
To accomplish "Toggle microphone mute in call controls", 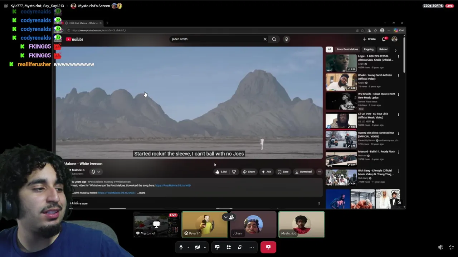I will pyautogui.click(x=181, y=247).
